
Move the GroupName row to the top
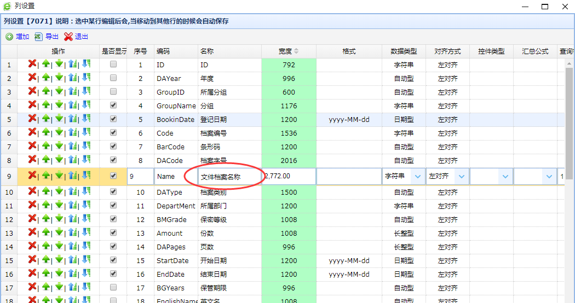[73, 106]
